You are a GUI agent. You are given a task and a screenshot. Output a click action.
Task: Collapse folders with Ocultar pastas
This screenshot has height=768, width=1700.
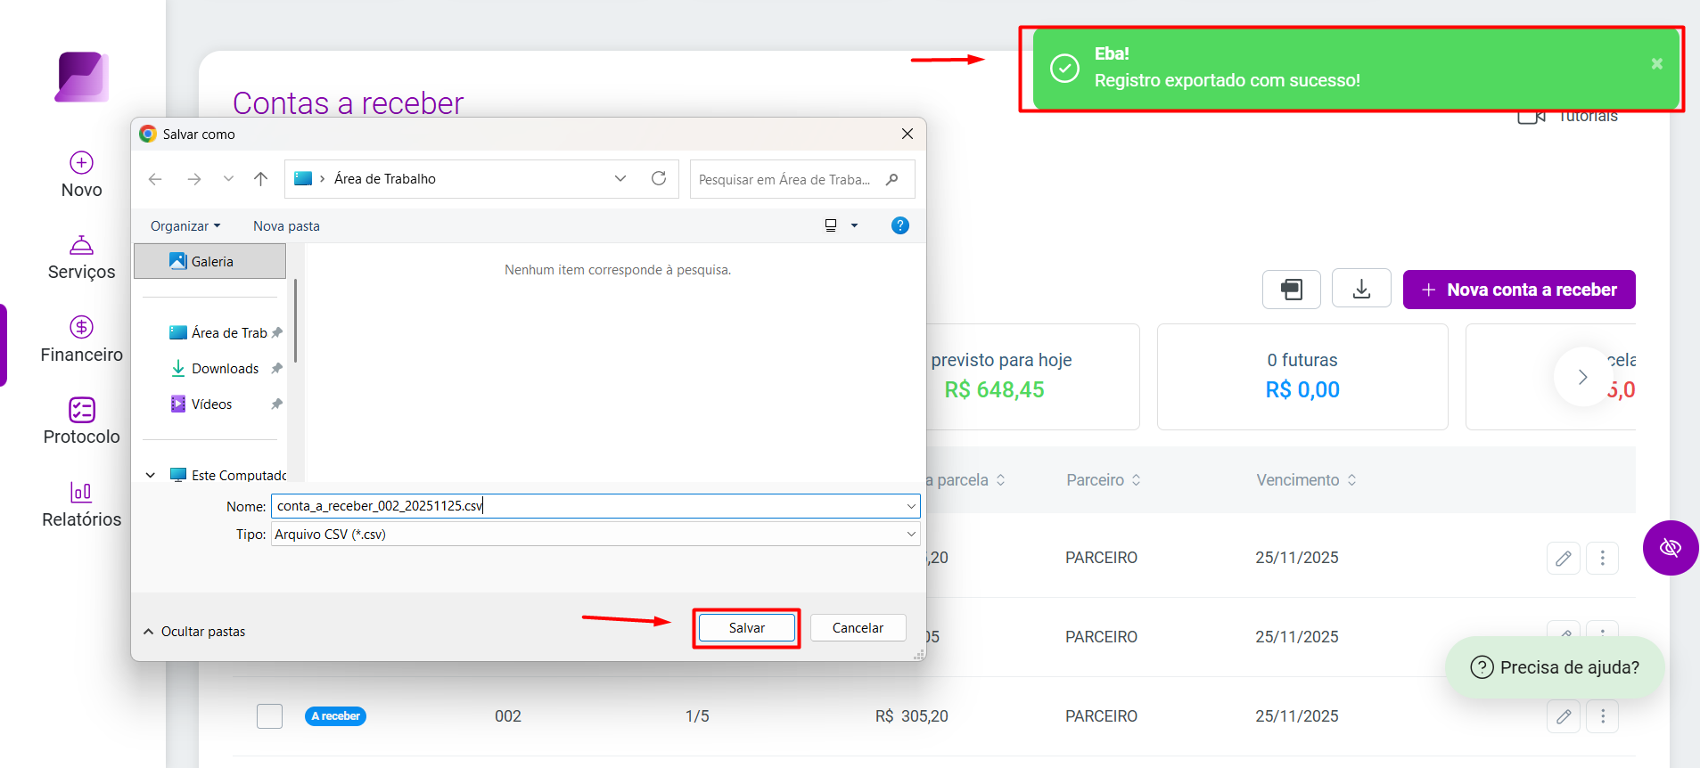tap(194, 631)
